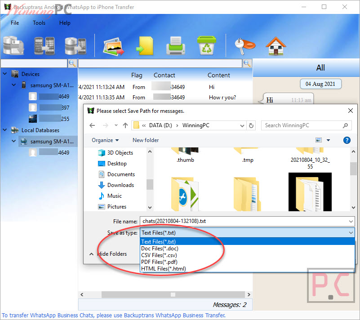Click the database-to-phone transfer toolbar icon
The image size is (360, 320).
click(76, 45)
